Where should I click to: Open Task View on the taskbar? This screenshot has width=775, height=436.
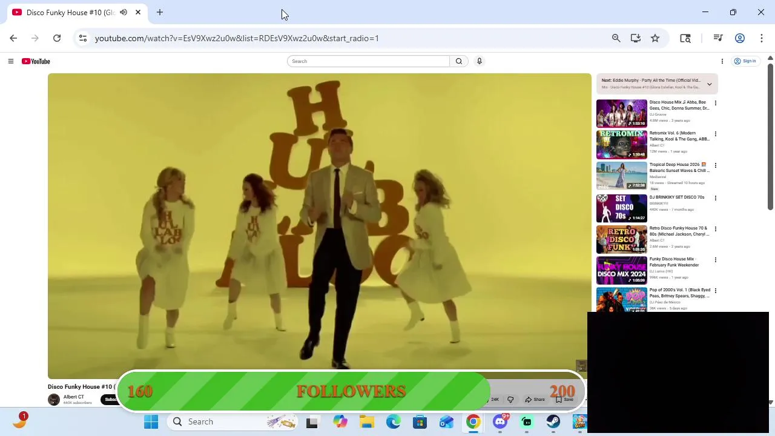click(312, 422)
